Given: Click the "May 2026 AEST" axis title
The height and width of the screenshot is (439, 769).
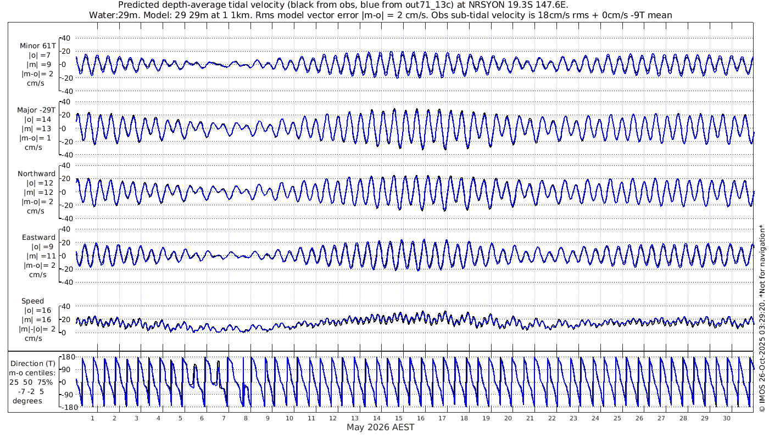Looking at the screenshot, I should coord(380,427).
